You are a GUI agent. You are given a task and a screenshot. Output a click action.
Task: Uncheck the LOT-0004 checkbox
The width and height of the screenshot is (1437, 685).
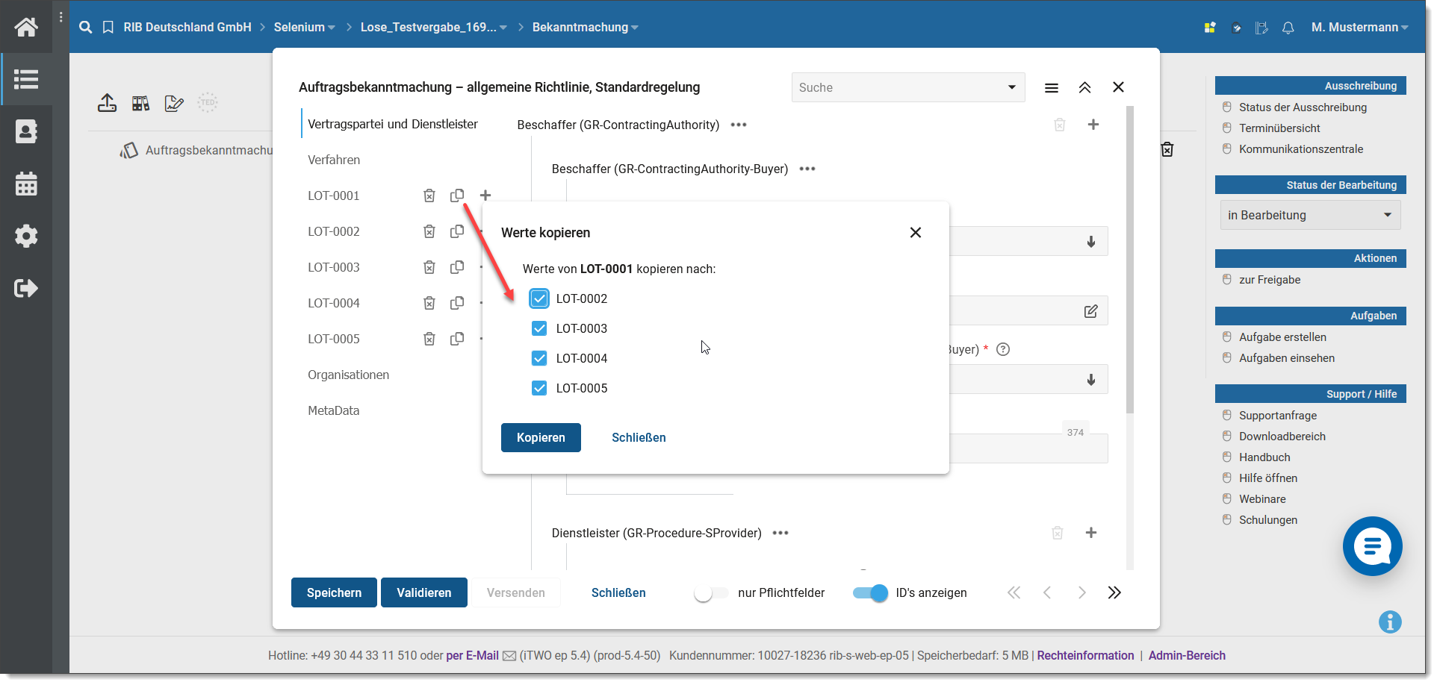pos(539,358)
